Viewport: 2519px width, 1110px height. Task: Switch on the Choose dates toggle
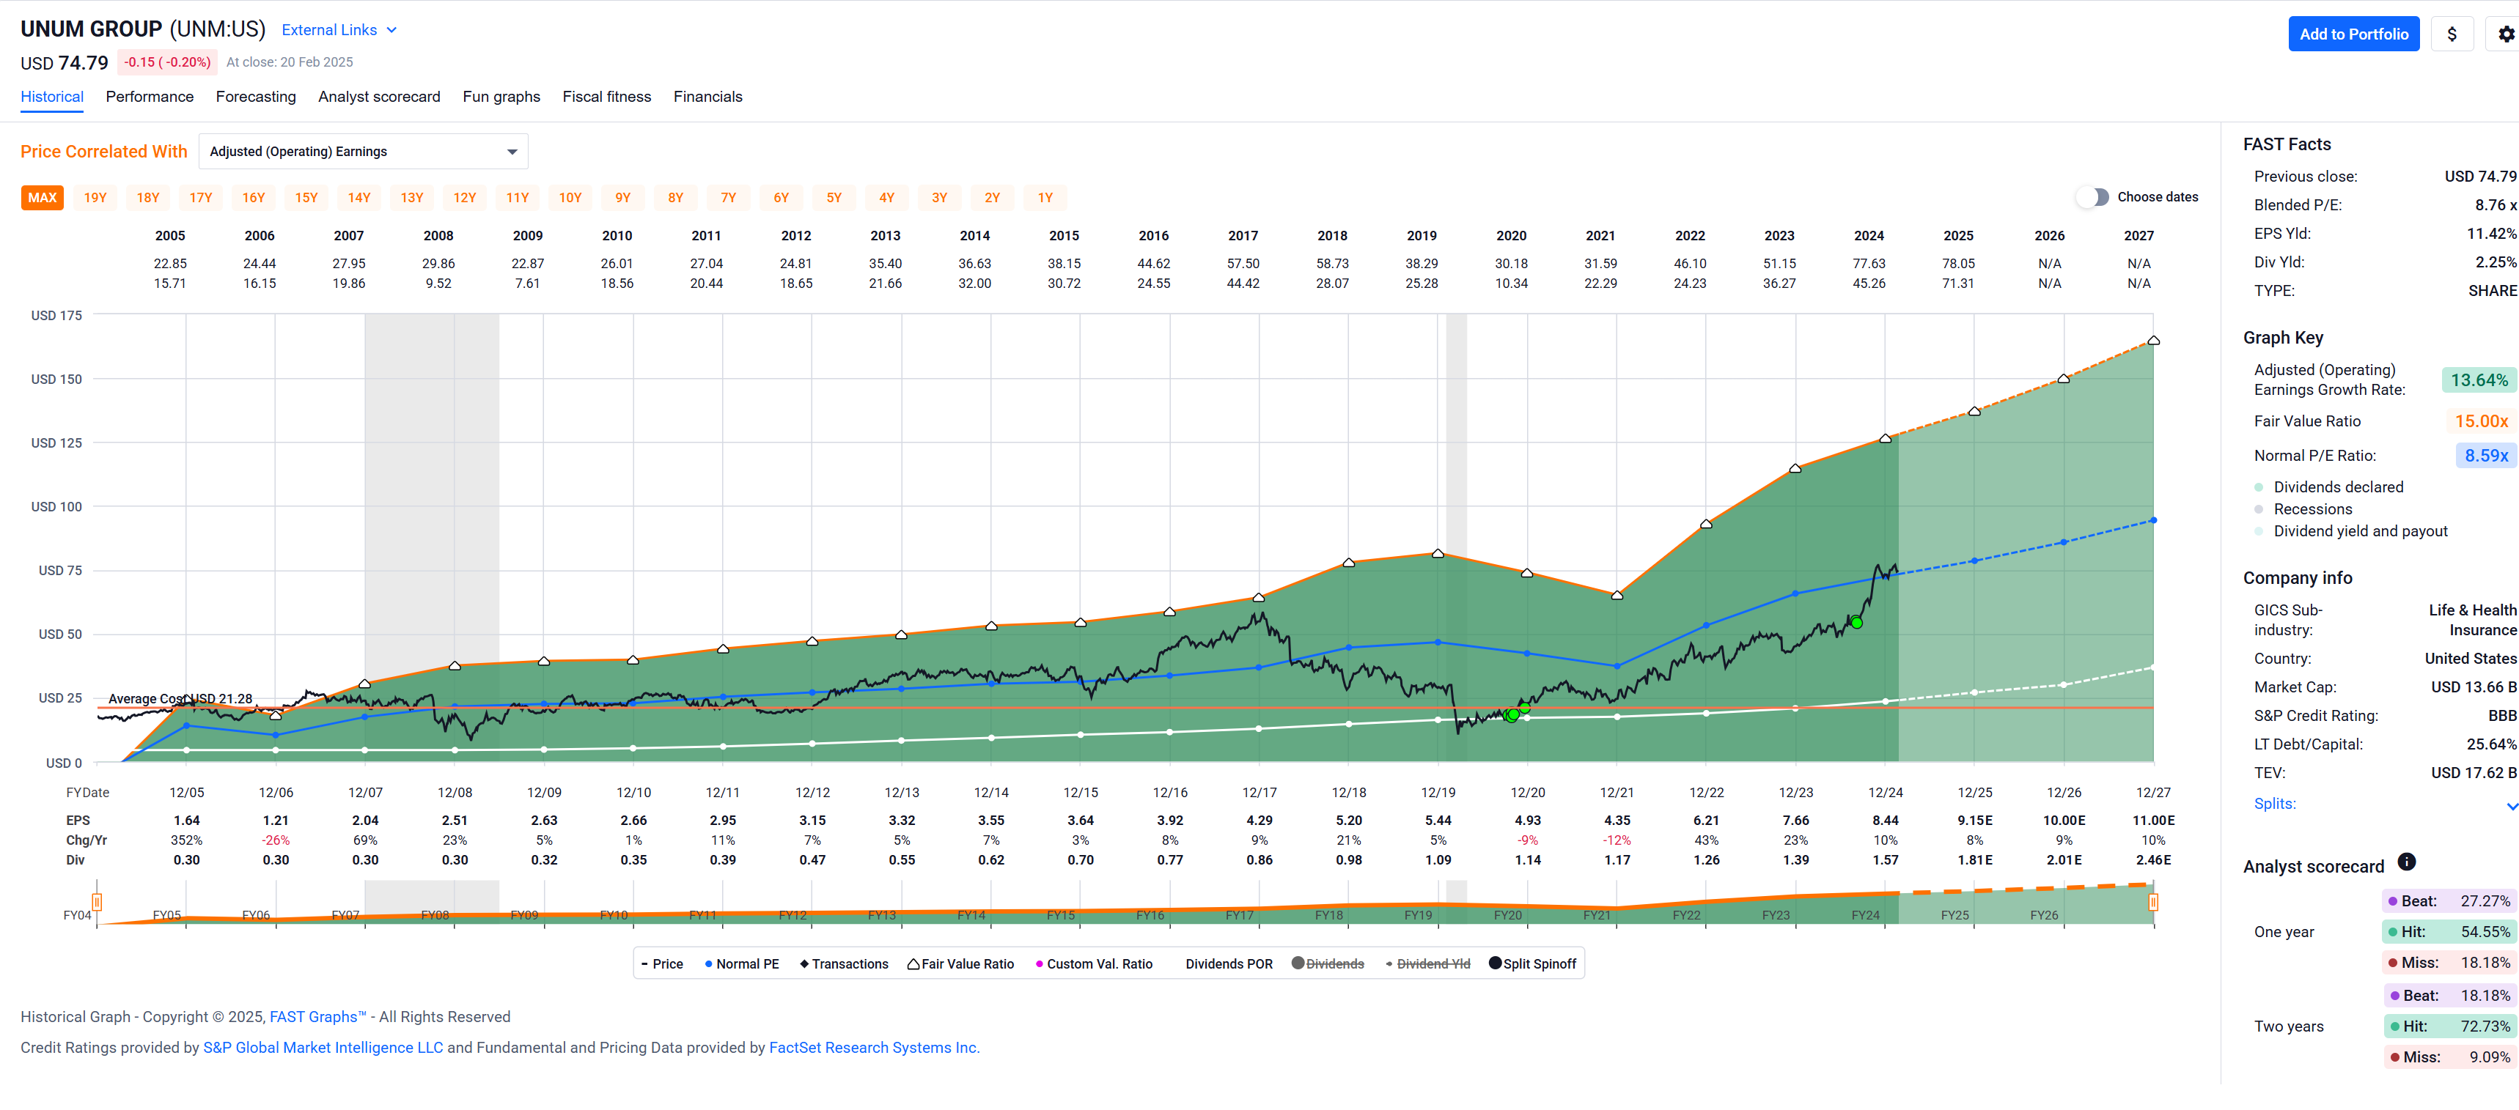pyautogui.click(x=2092, y=197)
